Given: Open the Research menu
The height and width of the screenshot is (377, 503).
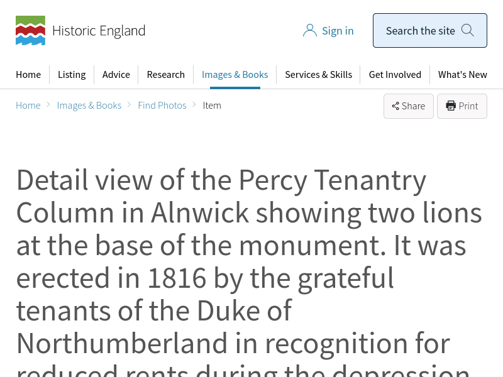Looking at the screenshot, I should (x=166, y=75).
